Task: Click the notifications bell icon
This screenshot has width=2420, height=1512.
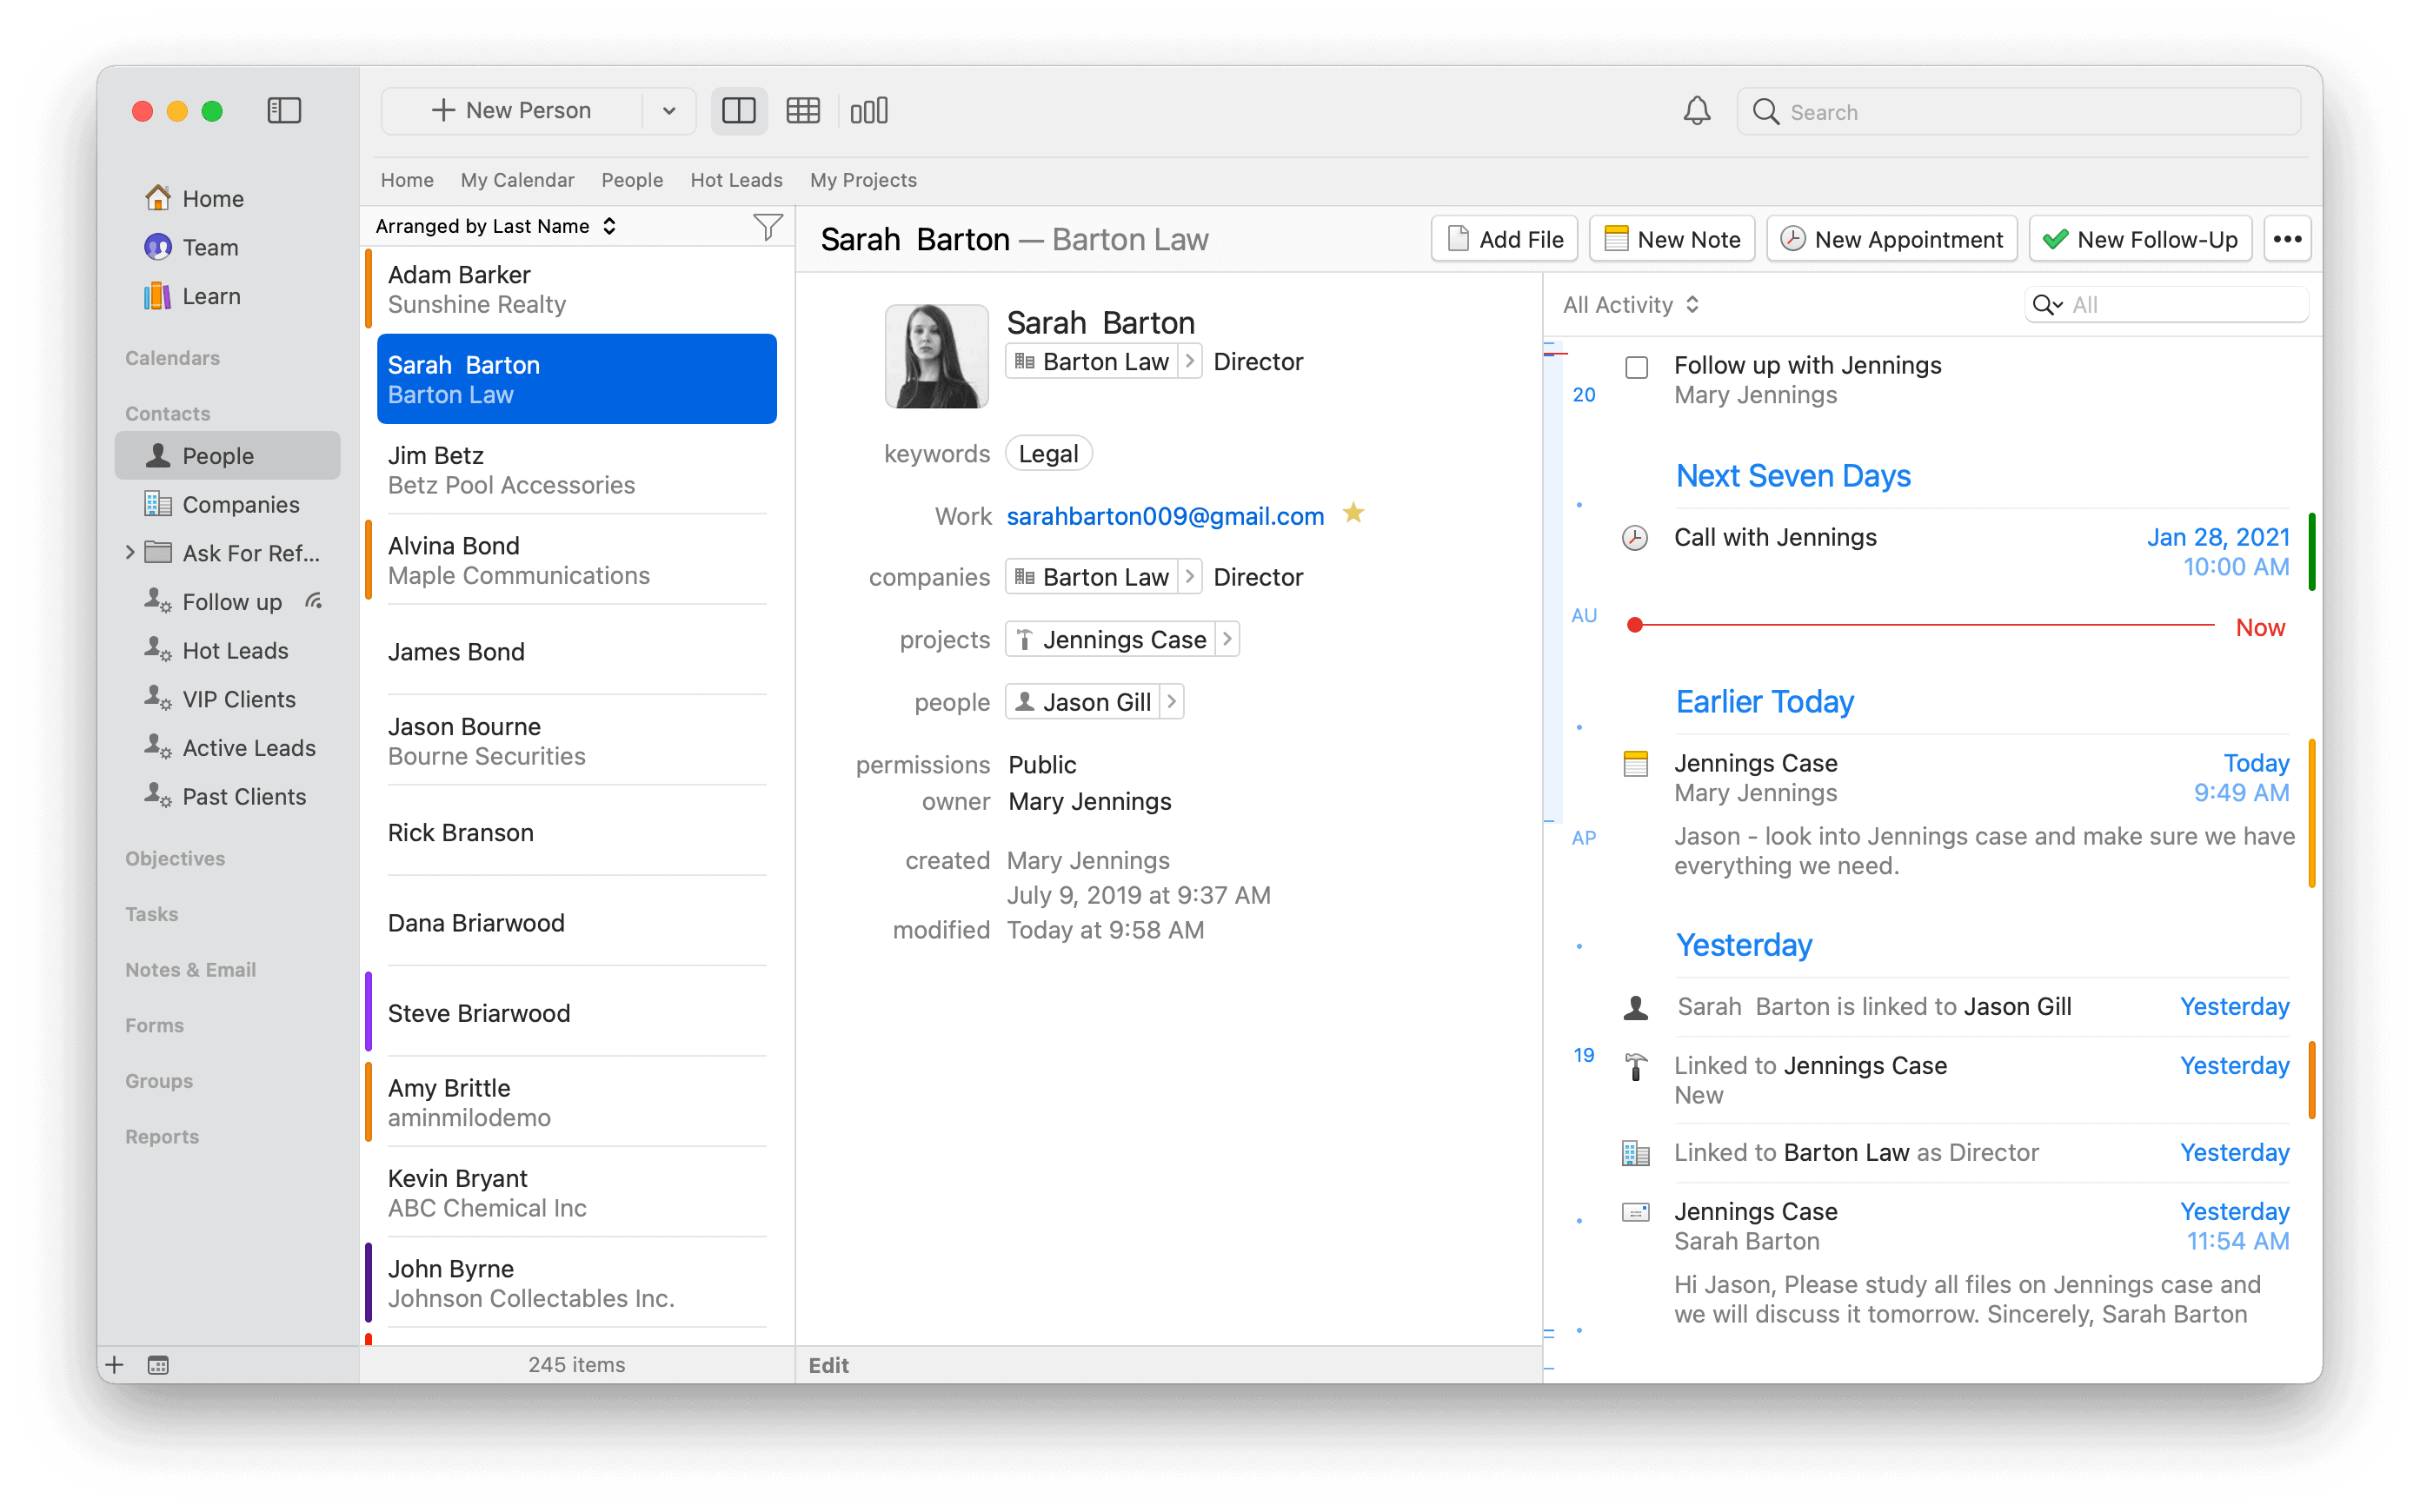Action: tap(1696, 111)
